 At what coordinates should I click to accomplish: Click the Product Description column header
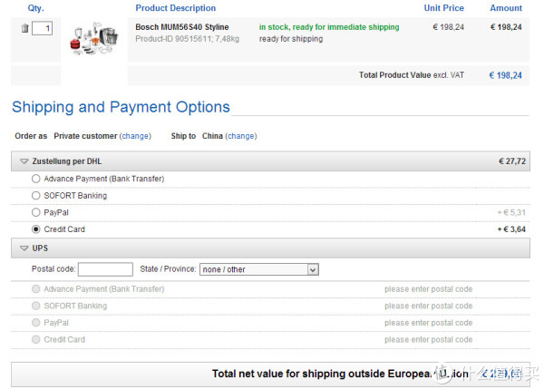[x=176, y=8]
